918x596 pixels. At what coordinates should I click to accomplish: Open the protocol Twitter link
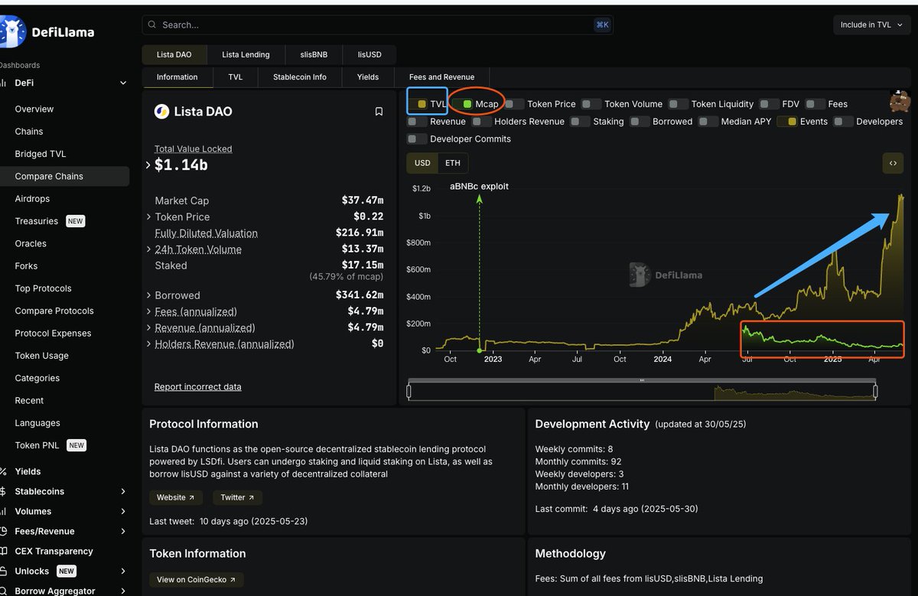click(x=238, y=497)
